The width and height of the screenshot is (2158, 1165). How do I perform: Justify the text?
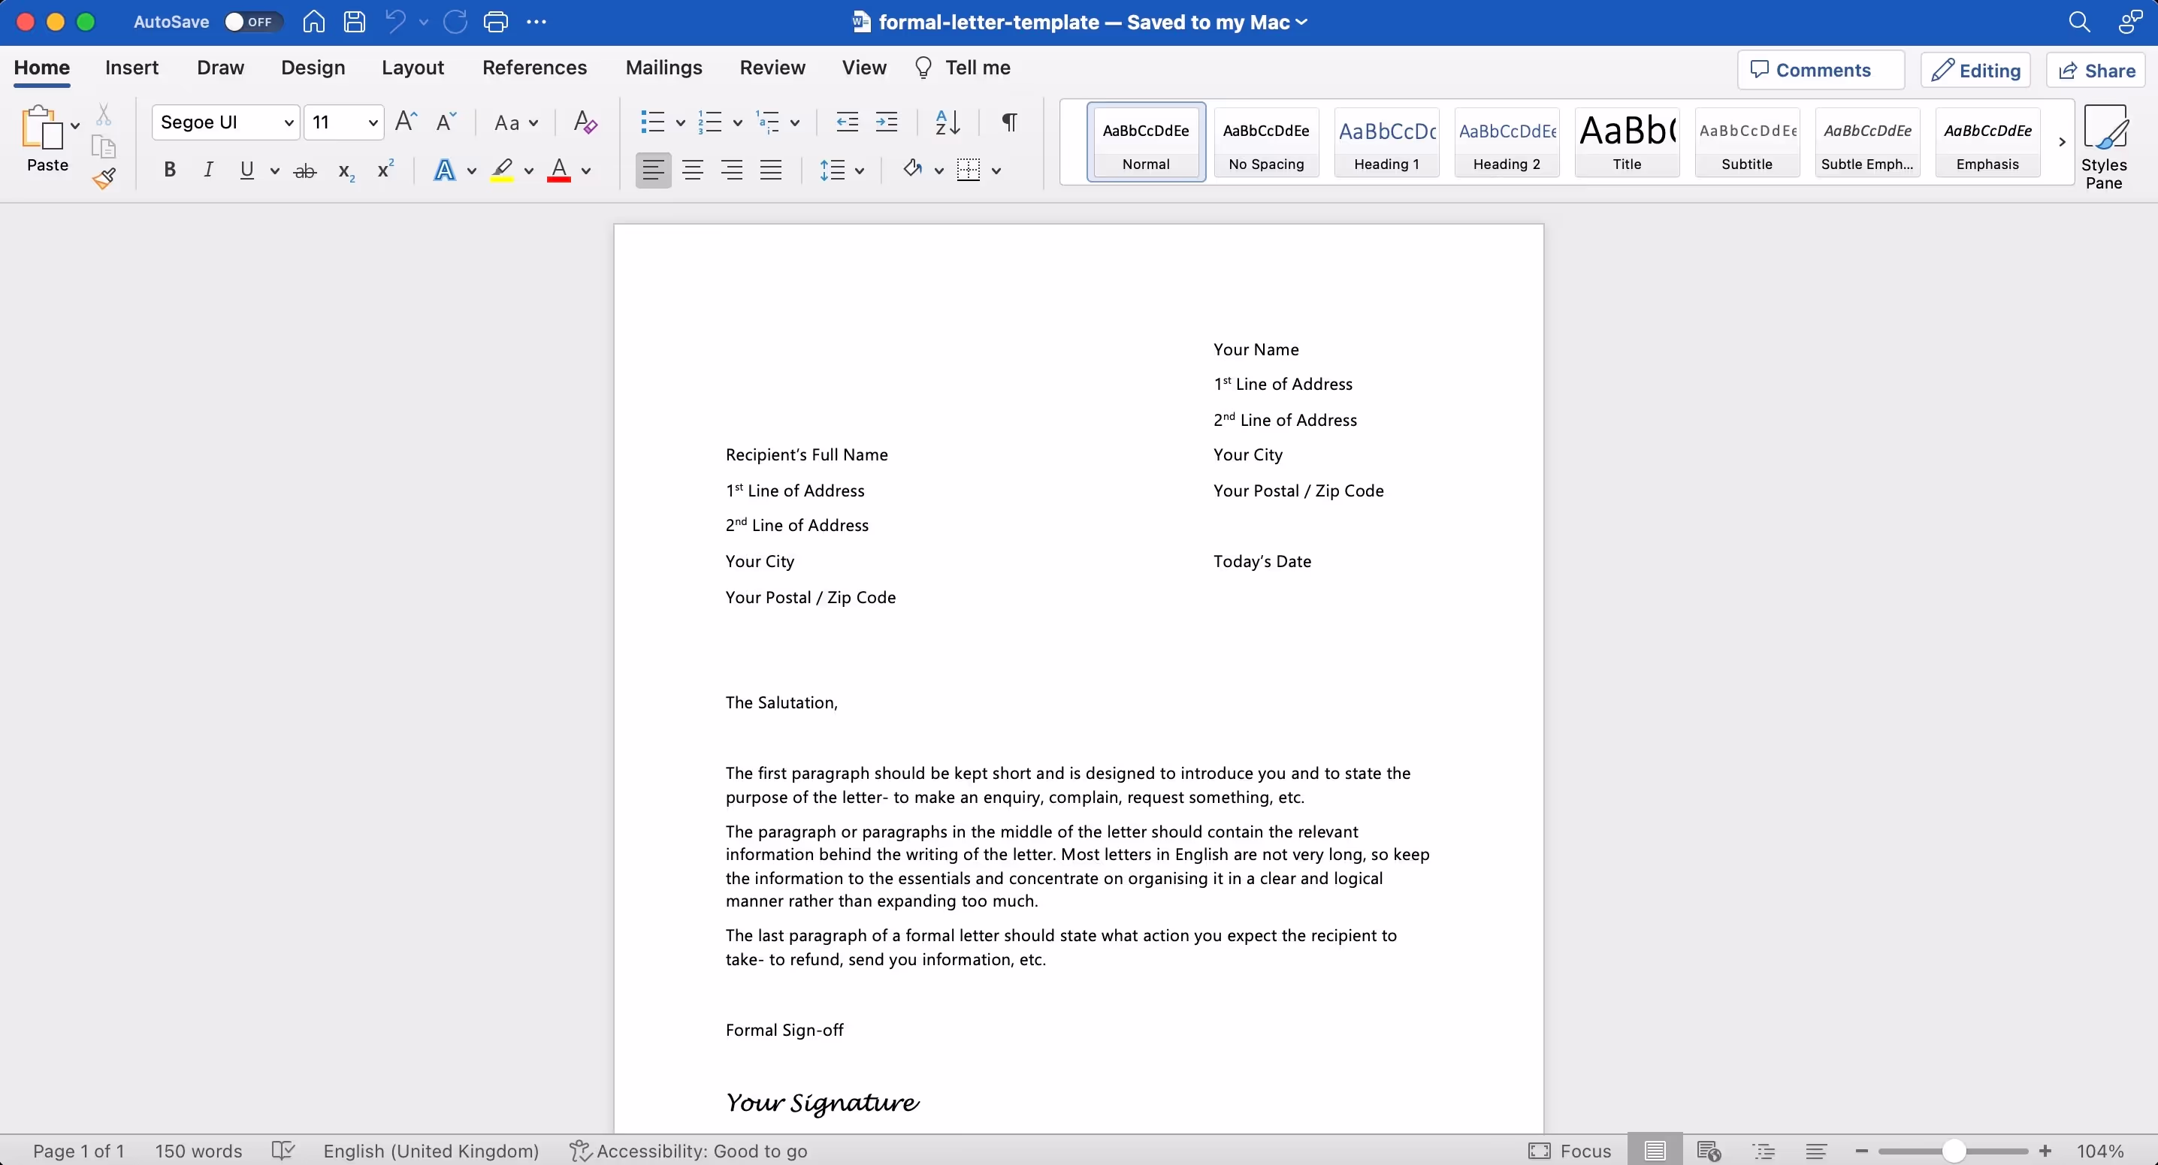click(771, 170)
